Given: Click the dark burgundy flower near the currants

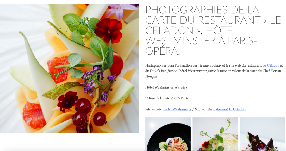Looking at the screenshot, I should click(68, 101).
